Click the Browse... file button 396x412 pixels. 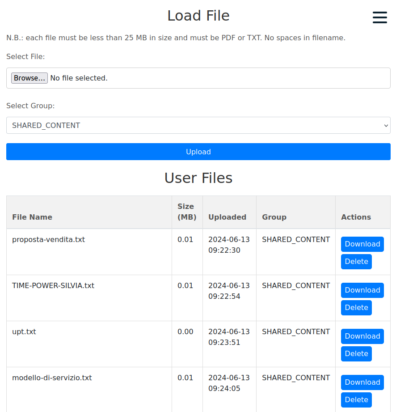point(29,78)
